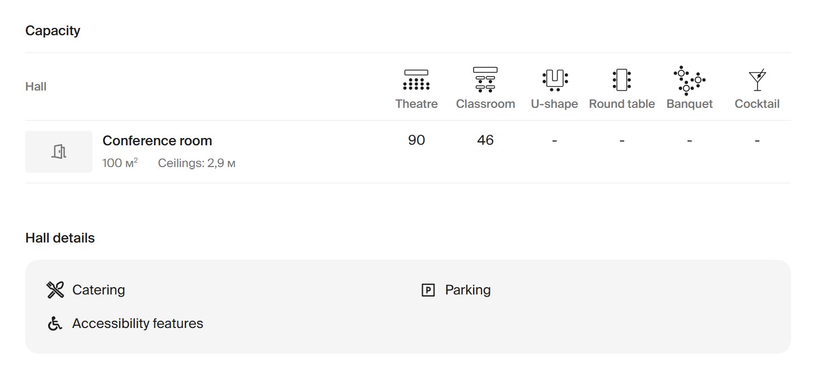Click the Parking P icon
The width and height of the screenshot is (819, 390).
428,290
